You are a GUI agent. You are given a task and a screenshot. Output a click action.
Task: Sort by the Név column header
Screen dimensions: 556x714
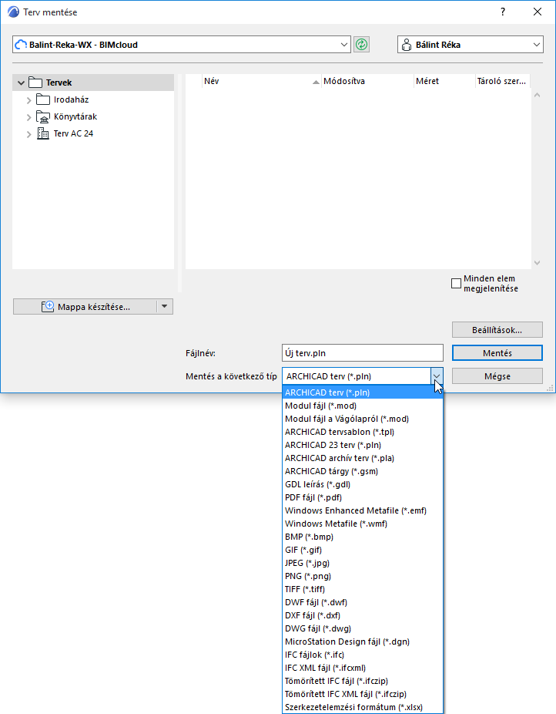(x=261, y=81)
